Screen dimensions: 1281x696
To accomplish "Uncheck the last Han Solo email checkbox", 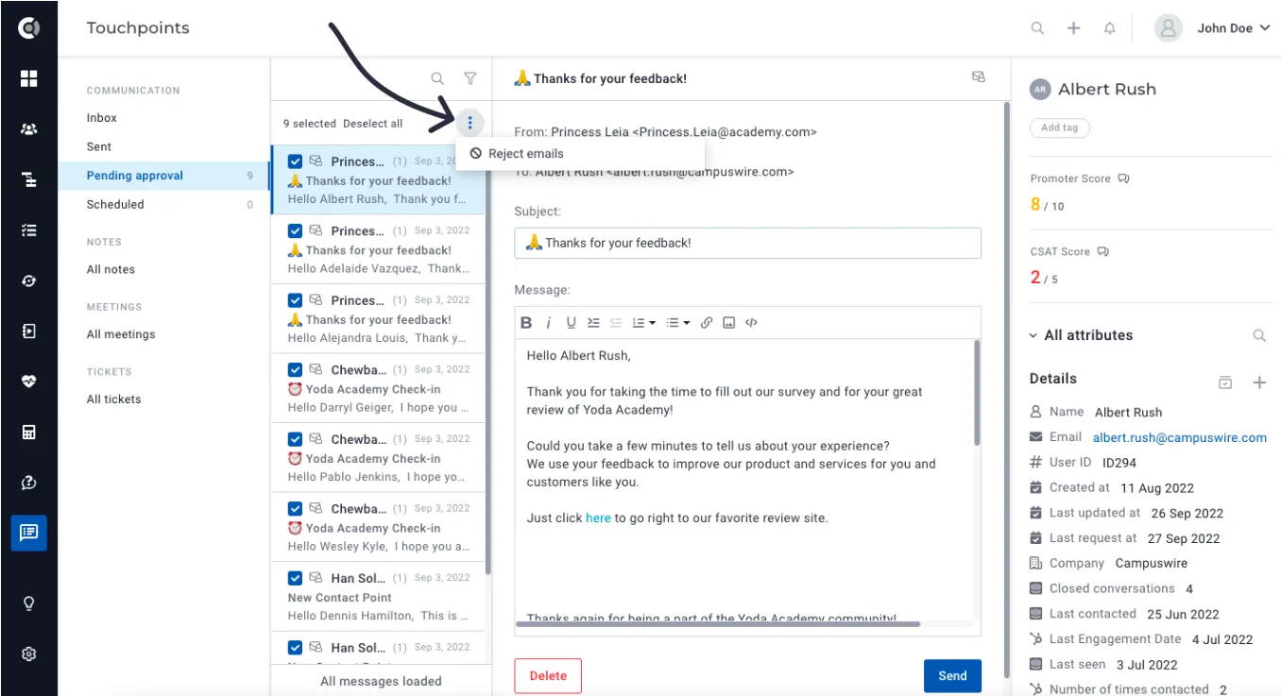I will point(295,648).
